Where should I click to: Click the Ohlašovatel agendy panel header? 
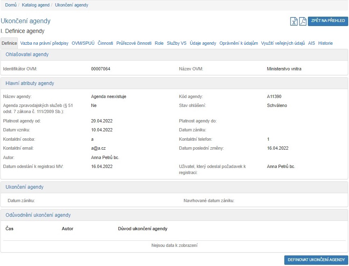(x=27, y=55)
